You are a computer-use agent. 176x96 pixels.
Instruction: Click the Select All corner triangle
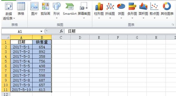(6, 37)
